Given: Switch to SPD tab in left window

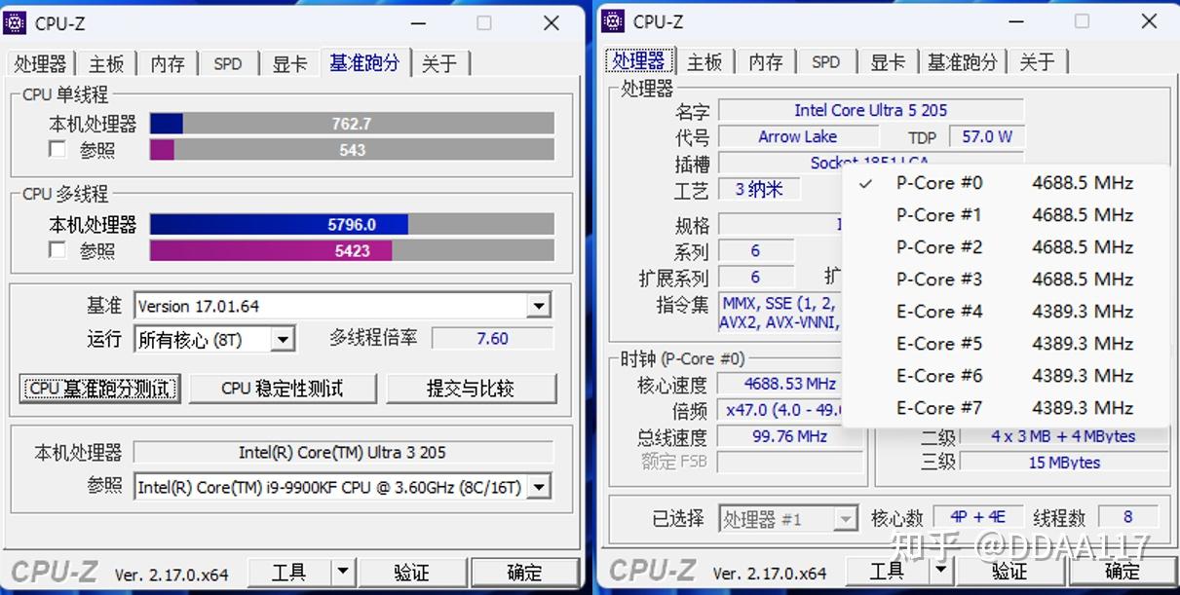Looking at the screenshot, I should (x=228, y=63).
